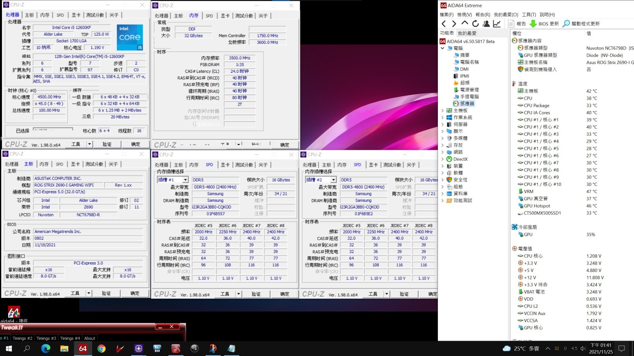
Task: Expand the 效能測試 node in AIDA64
Action: pyautogui.click(x=443, y=201)
